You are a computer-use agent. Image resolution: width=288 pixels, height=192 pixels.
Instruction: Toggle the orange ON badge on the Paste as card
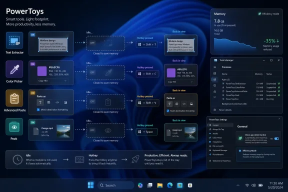point(32,93)
